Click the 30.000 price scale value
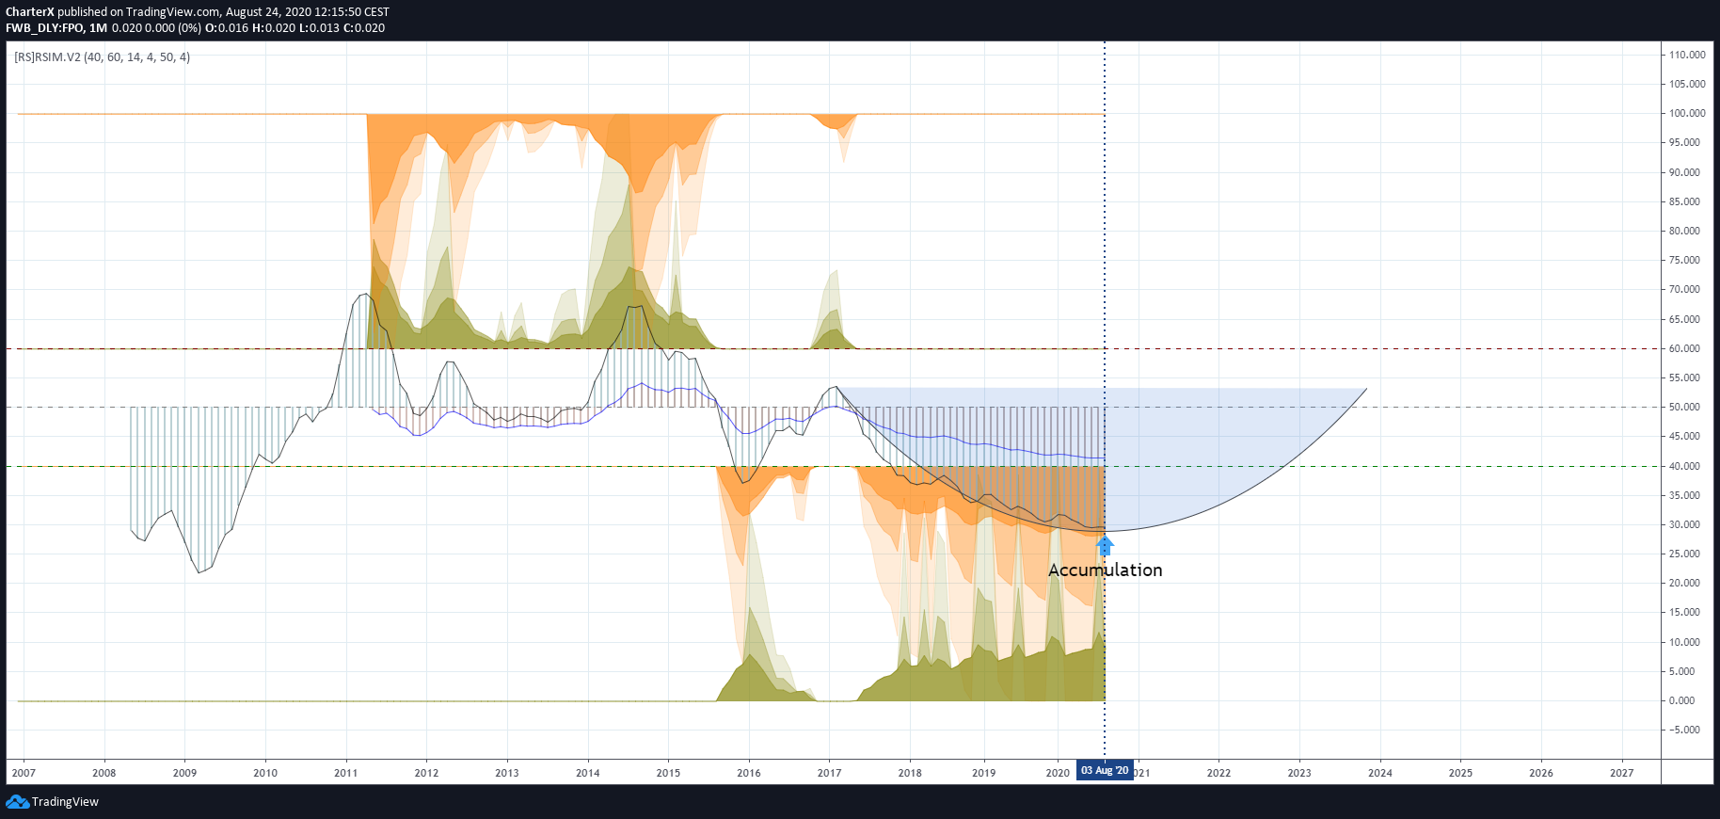1720x819 pixels. coord(1685,524)
